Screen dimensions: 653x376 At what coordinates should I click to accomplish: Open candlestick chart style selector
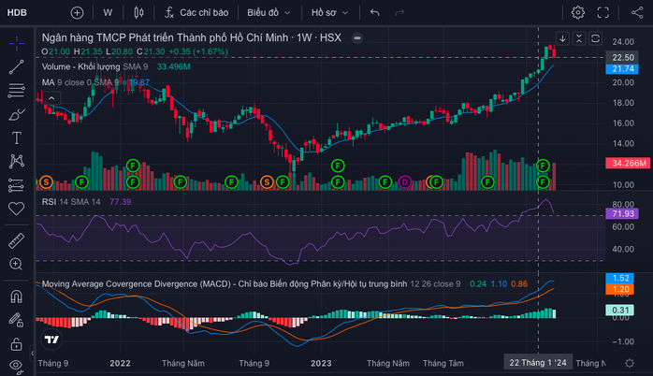click(138, 13)
